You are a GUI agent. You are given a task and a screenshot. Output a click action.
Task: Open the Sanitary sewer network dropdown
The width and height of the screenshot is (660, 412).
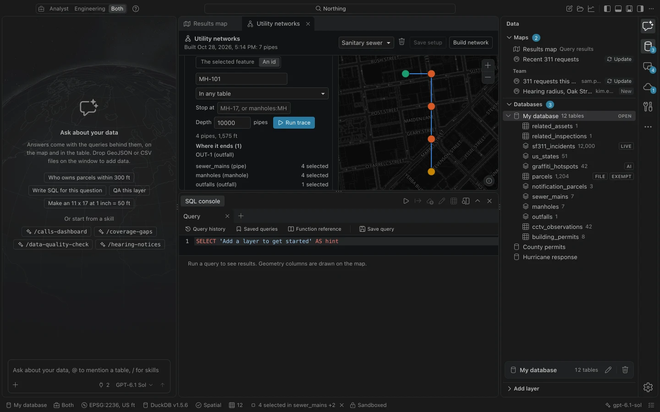tap(366, 43)
